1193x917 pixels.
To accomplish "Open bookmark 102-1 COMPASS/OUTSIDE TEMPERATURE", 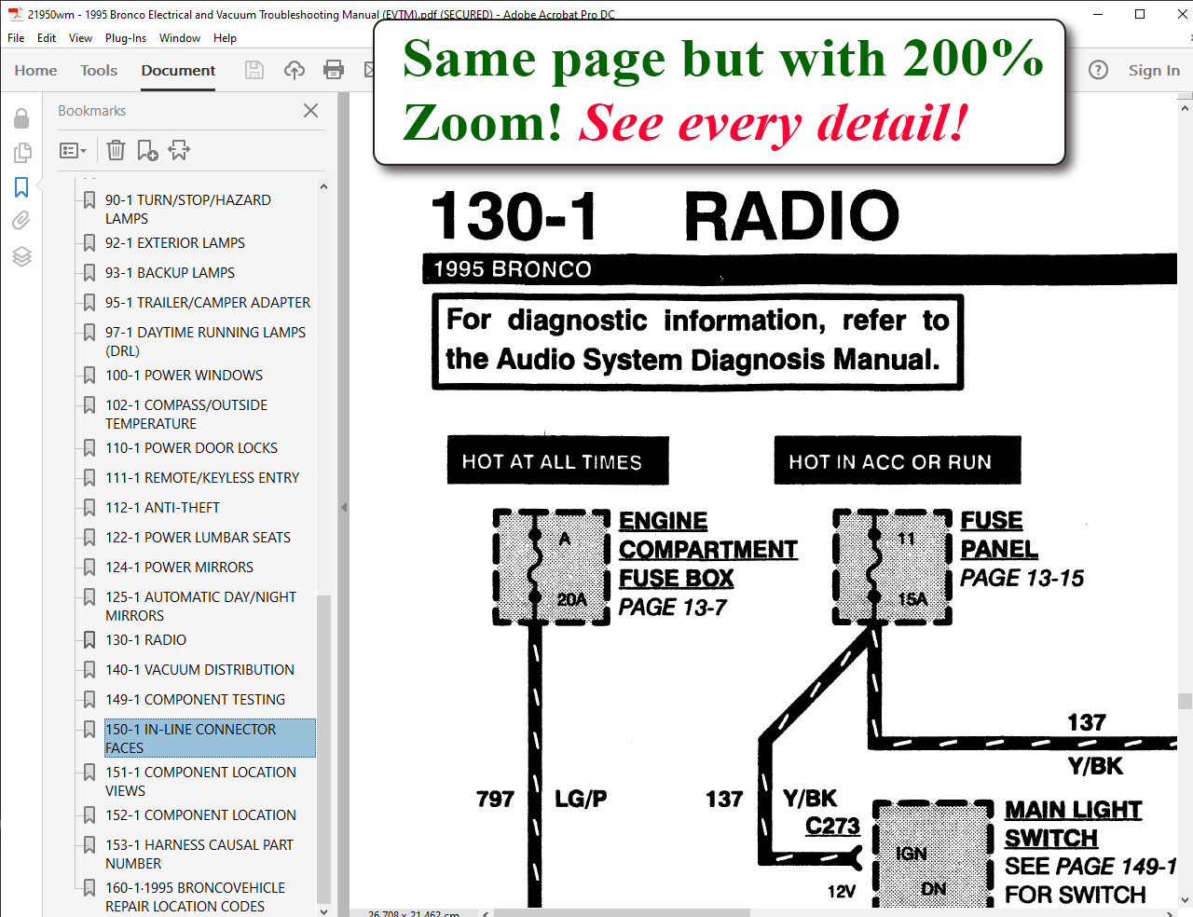I will tap(185, 414).
